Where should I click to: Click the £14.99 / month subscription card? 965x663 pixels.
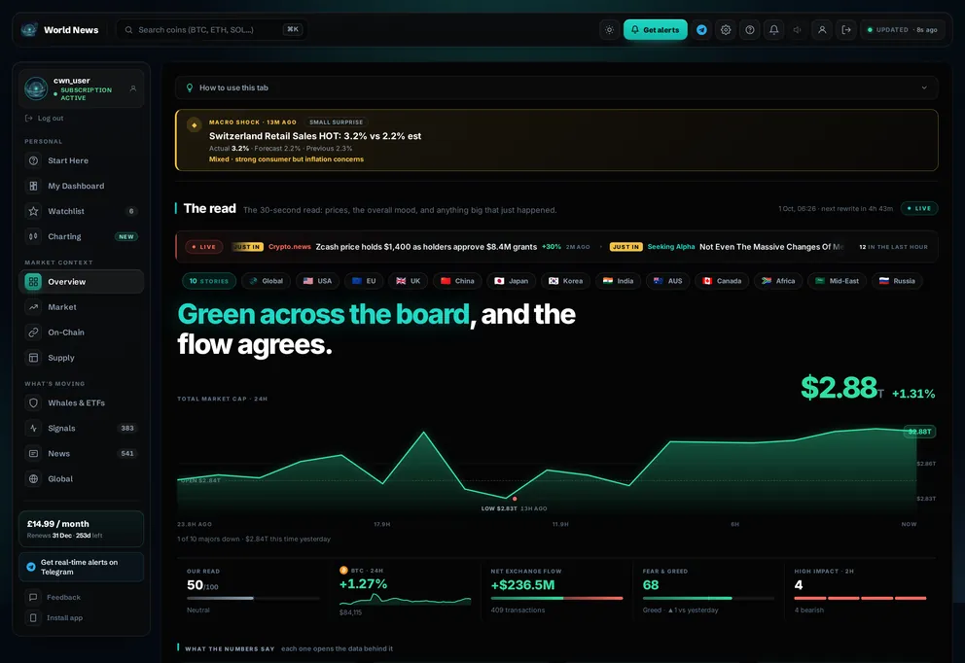click(x=82, y=529)
